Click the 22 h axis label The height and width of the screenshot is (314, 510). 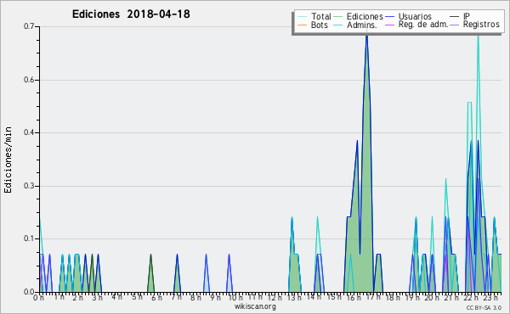(471, 297)
